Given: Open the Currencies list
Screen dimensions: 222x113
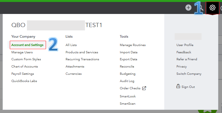Looking at the screenshot, I should 74,74.
